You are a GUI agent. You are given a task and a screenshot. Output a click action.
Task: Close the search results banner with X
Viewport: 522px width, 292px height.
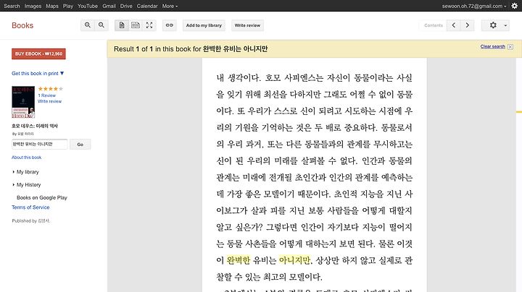point(510,47)
